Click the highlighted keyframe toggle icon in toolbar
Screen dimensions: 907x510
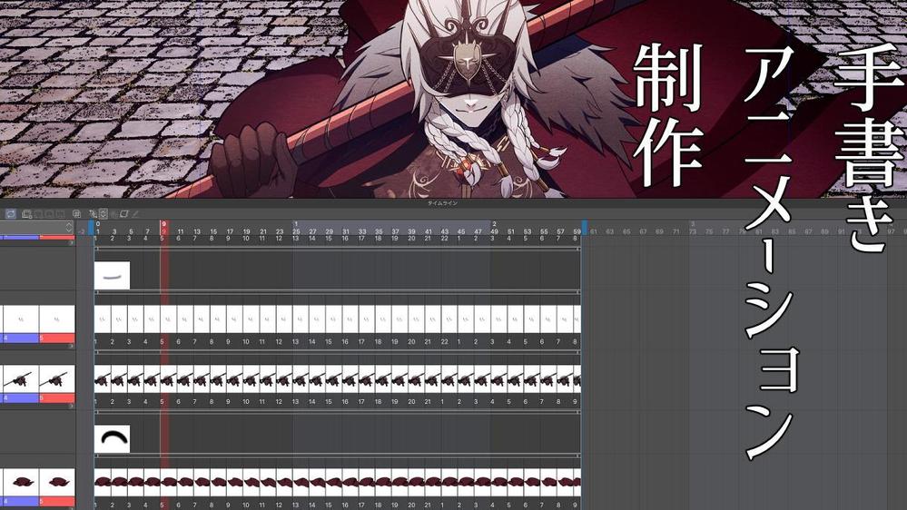(x=103, y=214)
